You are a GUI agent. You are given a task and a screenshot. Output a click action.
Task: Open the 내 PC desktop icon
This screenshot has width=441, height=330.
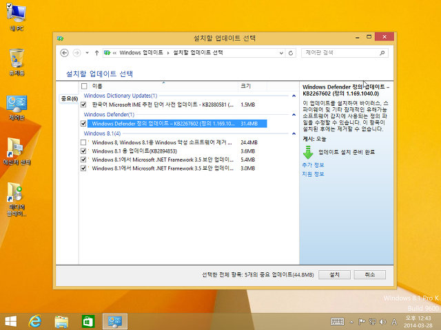[x=17, y=17]
